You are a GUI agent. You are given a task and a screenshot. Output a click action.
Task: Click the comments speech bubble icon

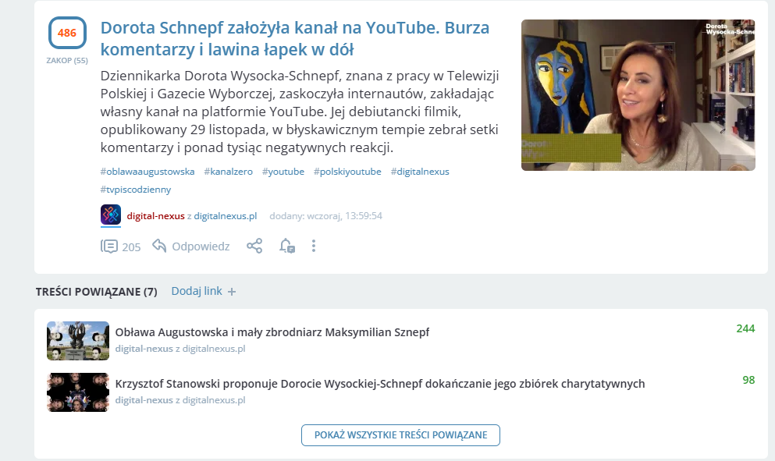[x=109, y=246]
